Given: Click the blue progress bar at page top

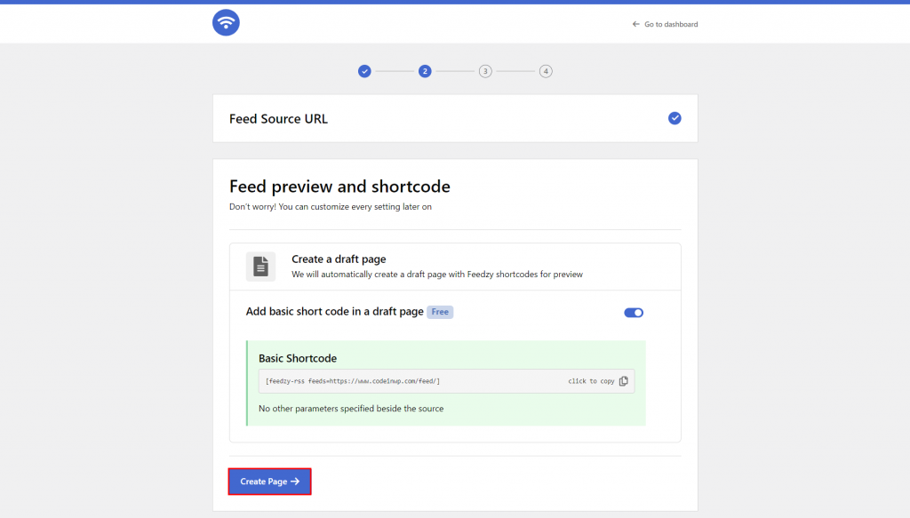Looking at the screenshot, I should click(455, 2).
